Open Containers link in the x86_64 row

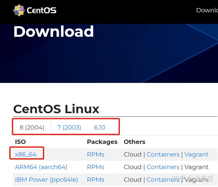tap(163, 154)
